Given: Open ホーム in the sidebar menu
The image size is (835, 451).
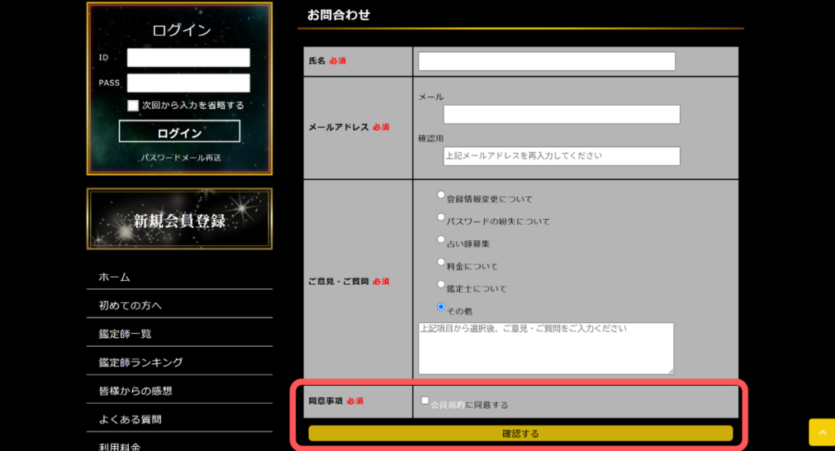Looking at the screenshot, I should [x=115, y=277].
